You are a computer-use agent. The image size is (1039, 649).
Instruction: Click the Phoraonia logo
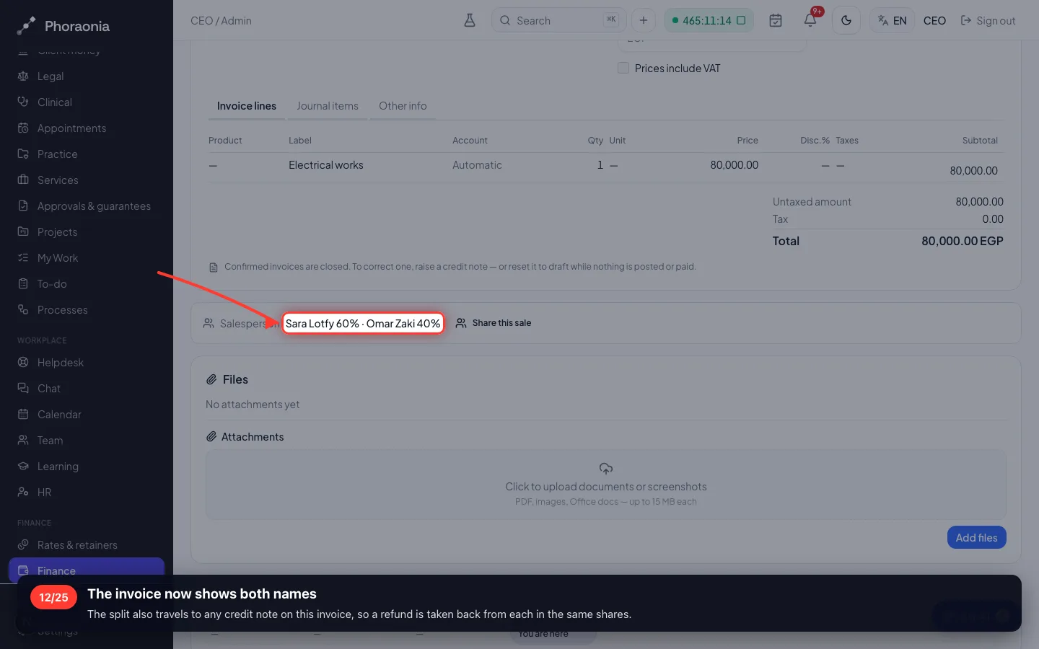click(x=63, y=26)
